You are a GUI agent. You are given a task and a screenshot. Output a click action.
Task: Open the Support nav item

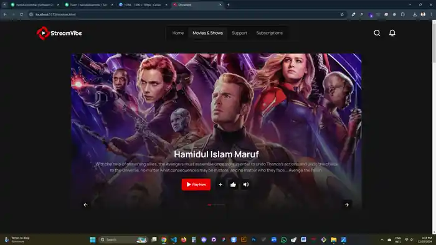tap(239, 33)
